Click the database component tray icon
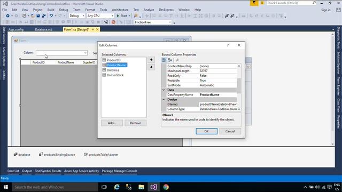342x192 pixels. tap(22, 155)
